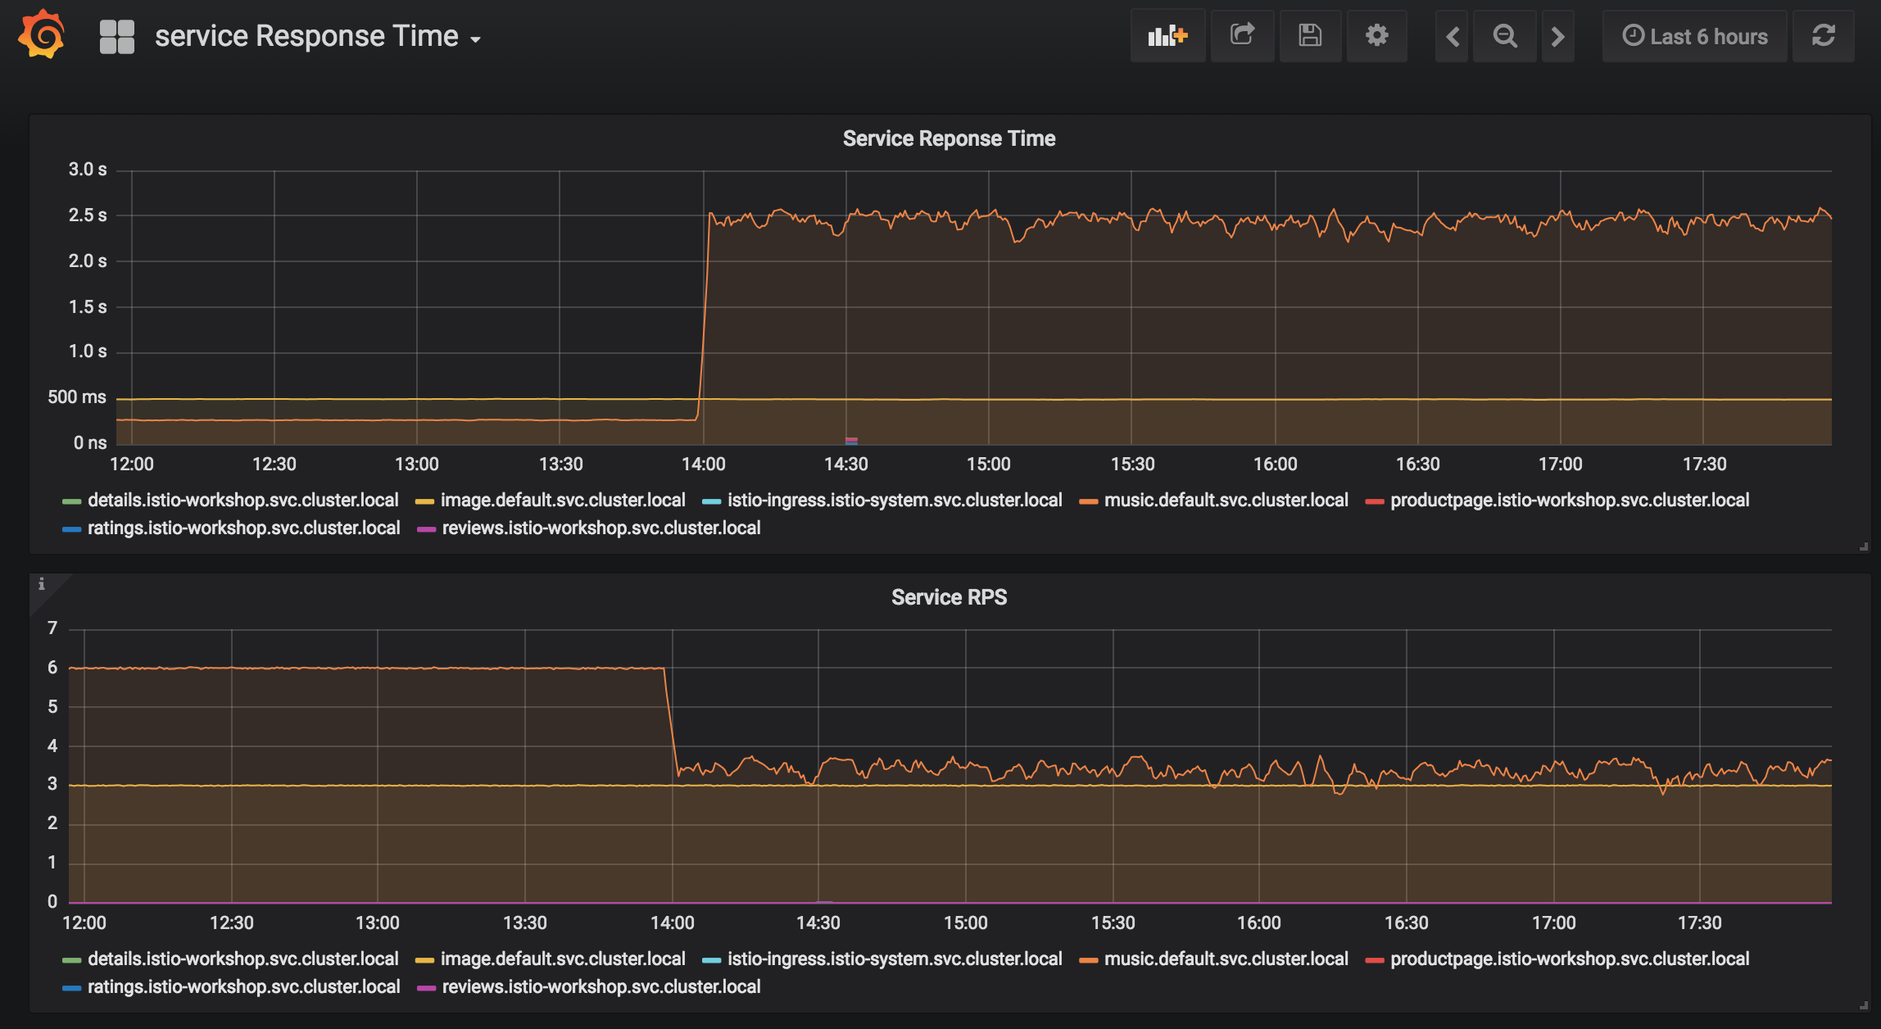Open the Service RPS panel title menu
The height and width of the screenshot is (1029, 1881).
click(x=949, y=596)
